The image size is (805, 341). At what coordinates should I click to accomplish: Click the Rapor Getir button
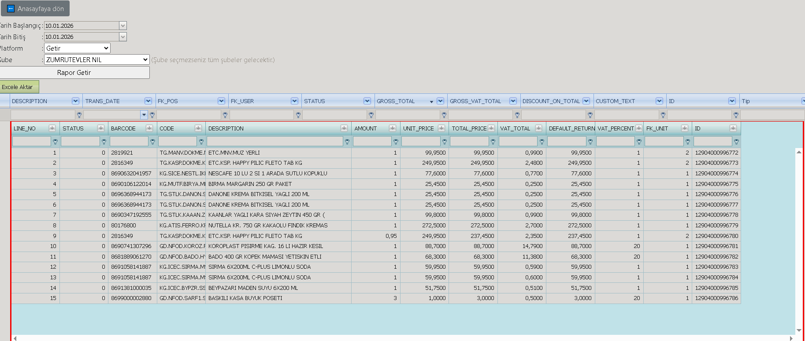click(x=74, y=73)
